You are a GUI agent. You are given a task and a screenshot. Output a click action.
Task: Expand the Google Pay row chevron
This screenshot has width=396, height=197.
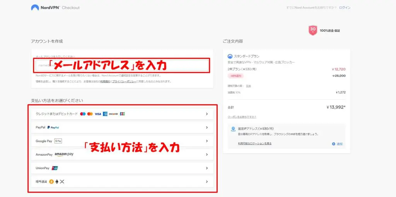pos(207,141)
